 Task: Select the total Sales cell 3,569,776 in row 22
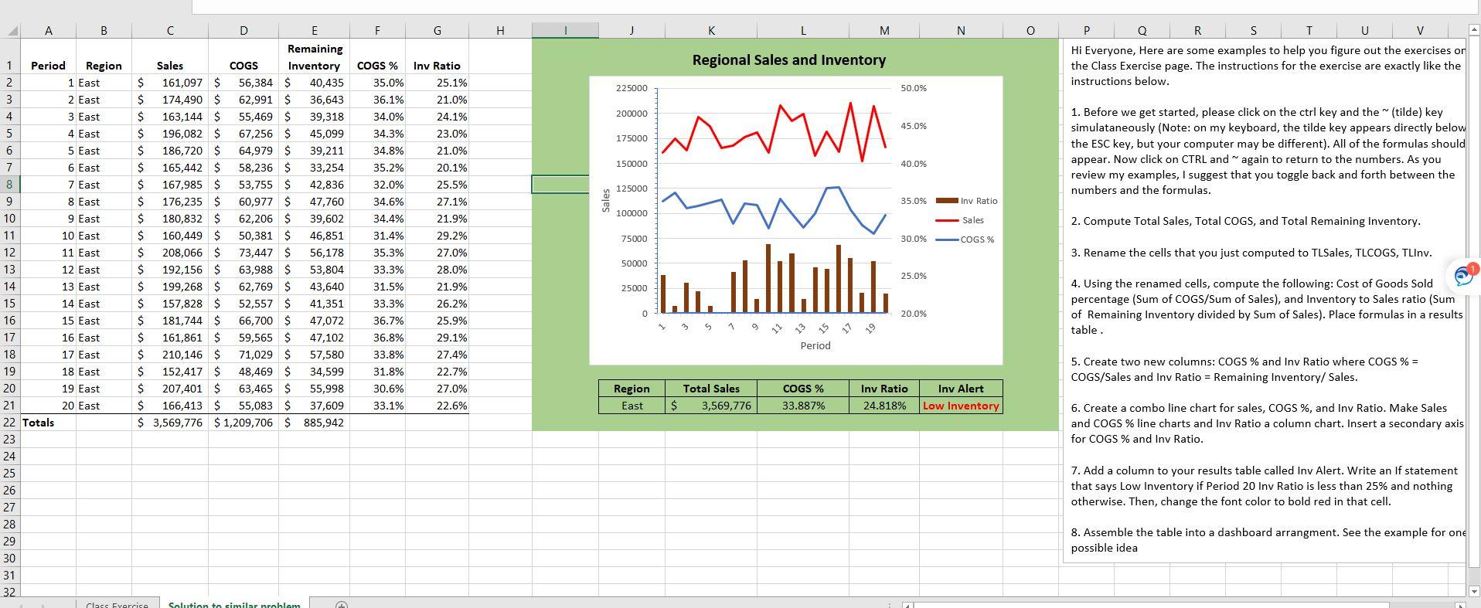pos(170,423)
